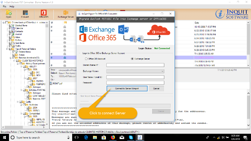This screenshot has height=141, width=251.
Task: Collapse the ABILITY folder node
Action: click(21, 67)
